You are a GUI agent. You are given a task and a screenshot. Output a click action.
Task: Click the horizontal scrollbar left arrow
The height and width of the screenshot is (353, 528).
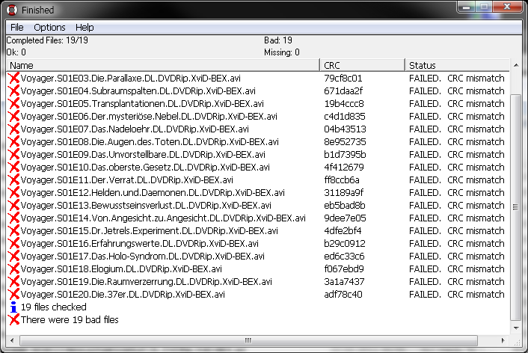coord(12,340)
